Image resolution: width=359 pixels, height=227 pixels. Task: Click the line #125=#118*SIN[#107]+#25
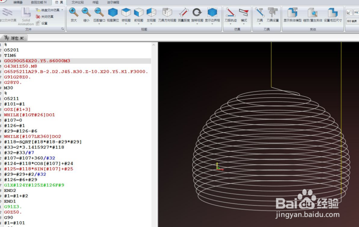coord(38,169)
